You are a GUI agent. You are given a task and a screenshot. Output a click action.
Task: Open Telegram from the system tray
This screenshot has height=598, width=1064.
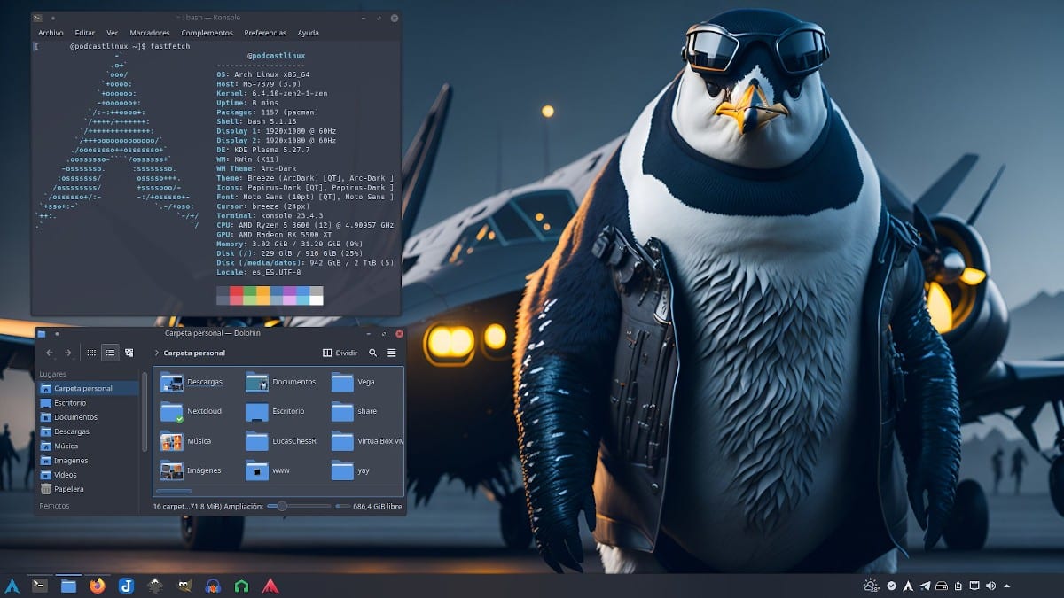click(x=926, y=586)
